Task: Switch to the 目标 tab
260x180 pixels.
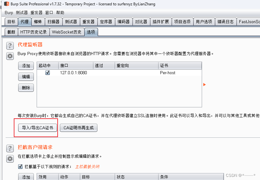Action: pos(11,22)
